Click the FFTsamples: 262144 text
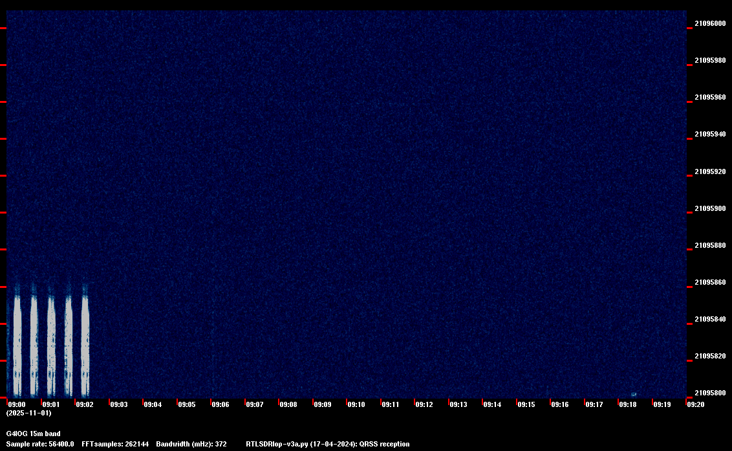Screen dimensions: 732x451 [x=115, y=444]
